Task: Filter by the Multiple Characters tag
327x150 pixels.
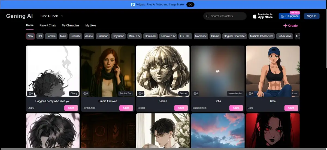Action: point(261,36)
